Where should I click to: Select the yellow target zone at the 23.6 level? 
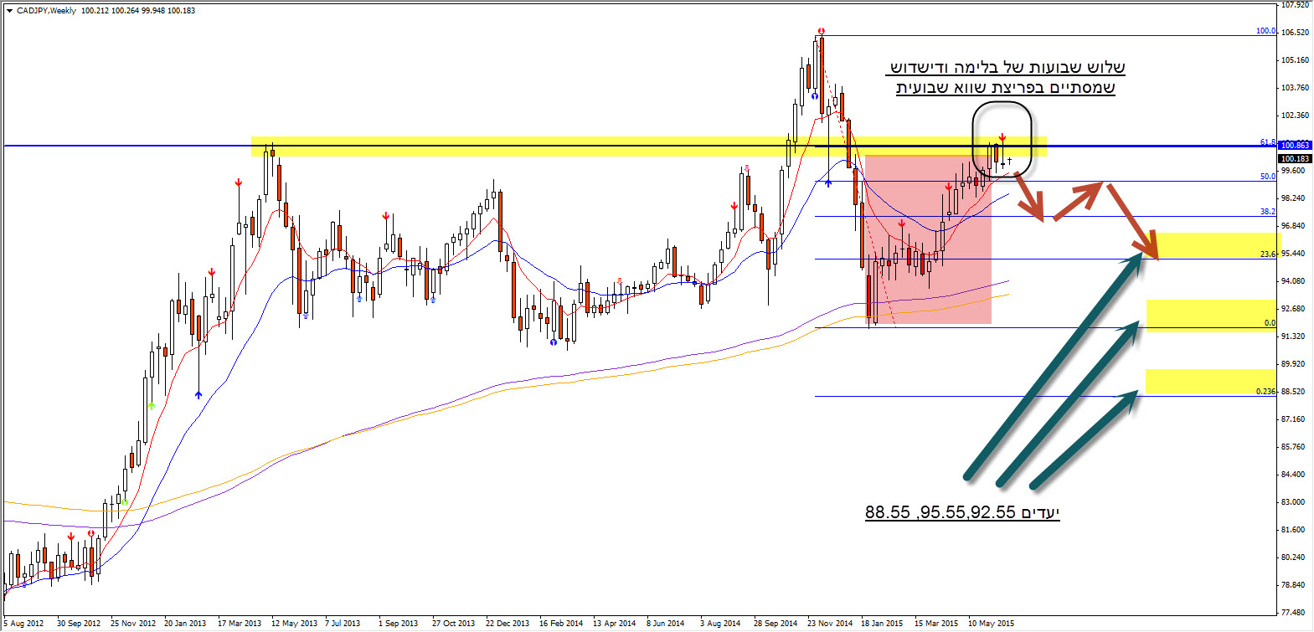tap(1214, 245)
